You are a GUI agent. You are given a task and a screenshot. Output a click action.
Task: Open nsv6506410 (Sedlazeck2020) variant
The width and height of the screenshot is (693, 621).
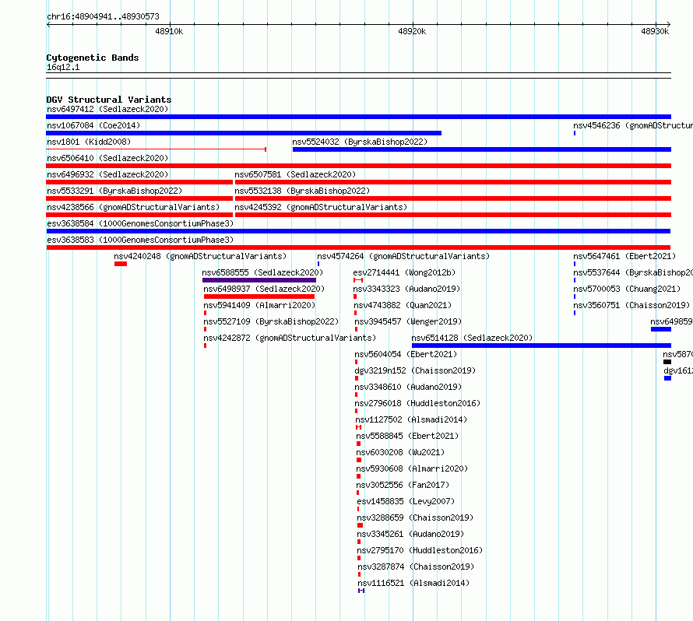coord(107,158)
